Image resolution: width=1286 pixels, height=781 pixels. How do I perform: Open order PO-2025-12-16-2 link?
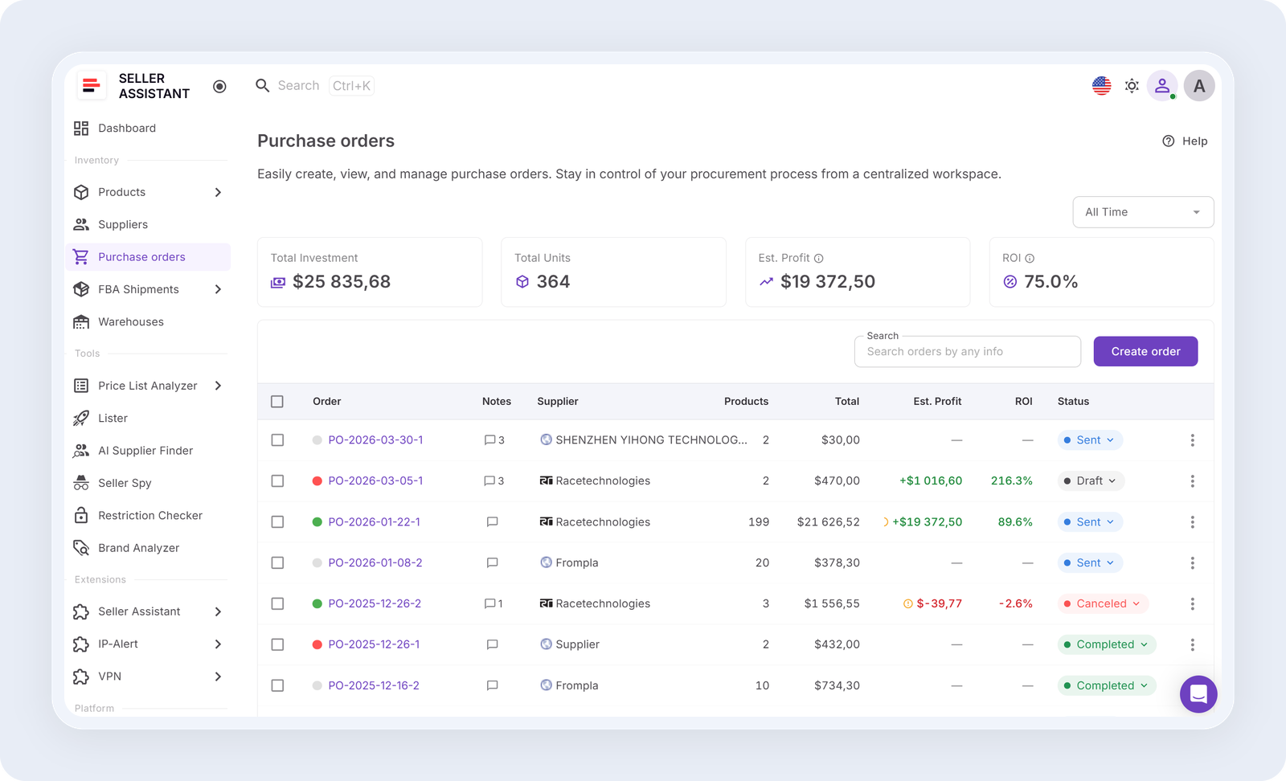[x=374, y=685]
